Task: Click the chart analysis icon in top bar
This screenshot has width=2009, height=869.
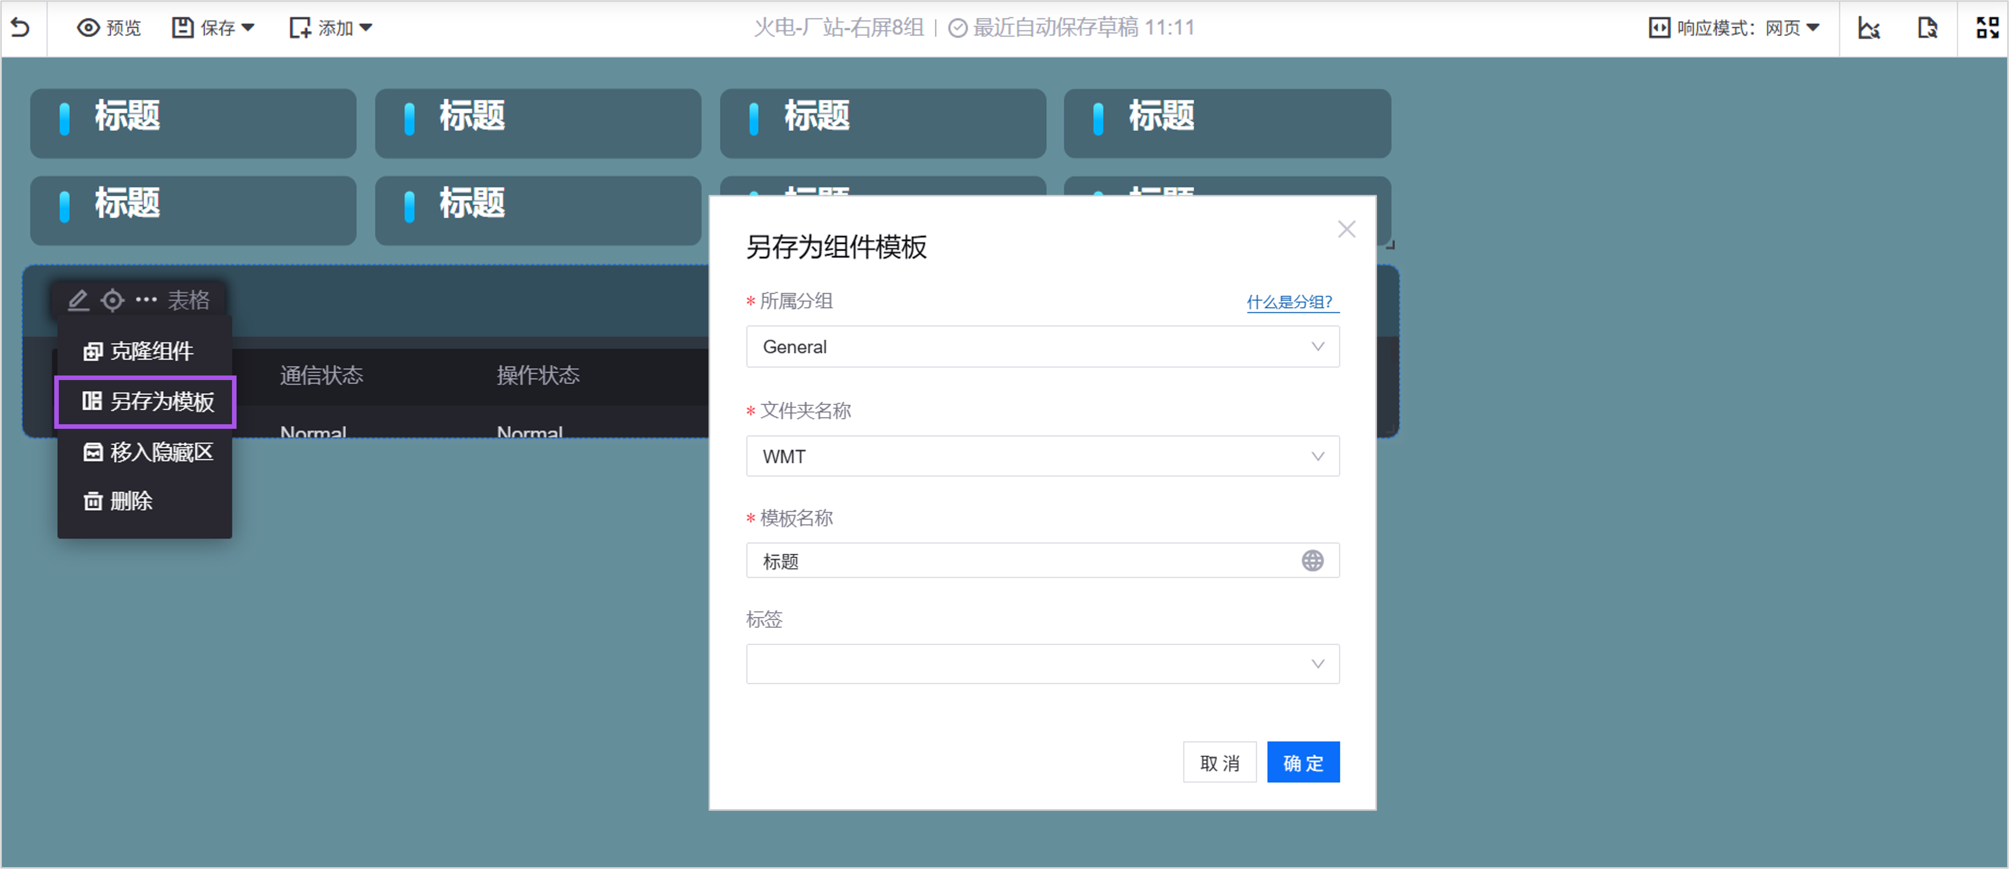Action: (x=1870, y=28)
